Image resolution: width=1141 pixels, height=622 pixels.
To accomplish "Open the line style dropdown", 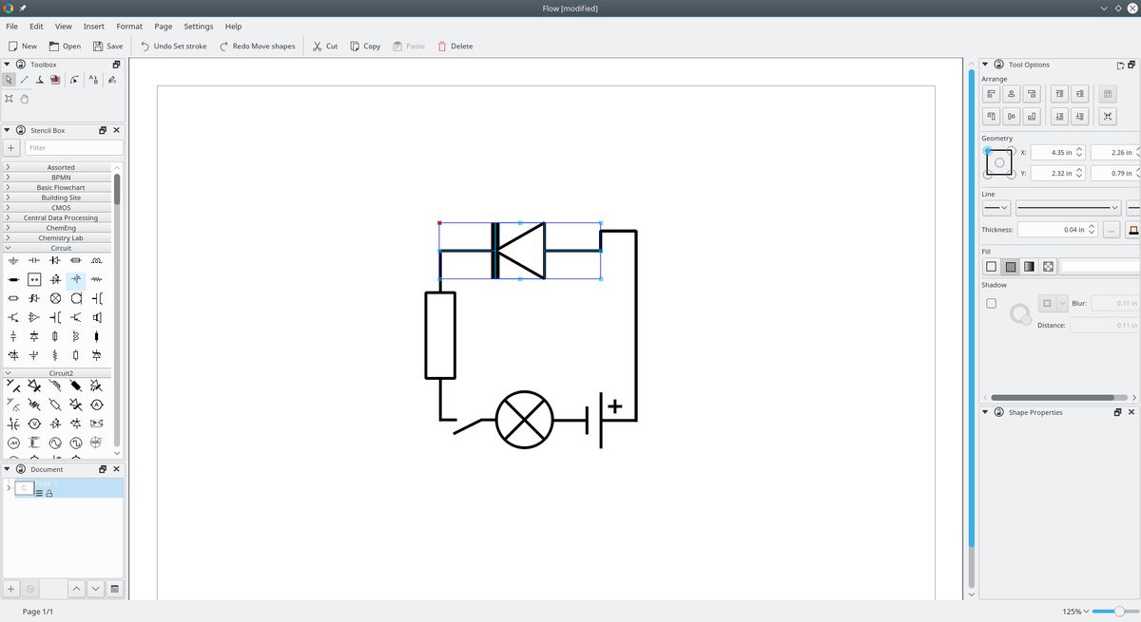I will tap(1067, 207).
